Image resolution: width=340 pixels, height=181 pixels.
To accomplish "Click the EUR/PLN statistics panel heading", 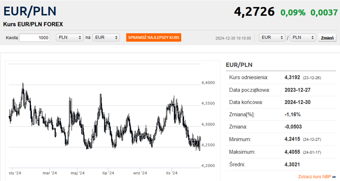I will coord(239,65).
